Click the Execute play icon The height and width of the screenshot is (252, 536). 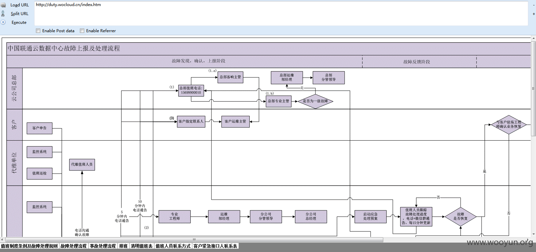click(3, 22)
